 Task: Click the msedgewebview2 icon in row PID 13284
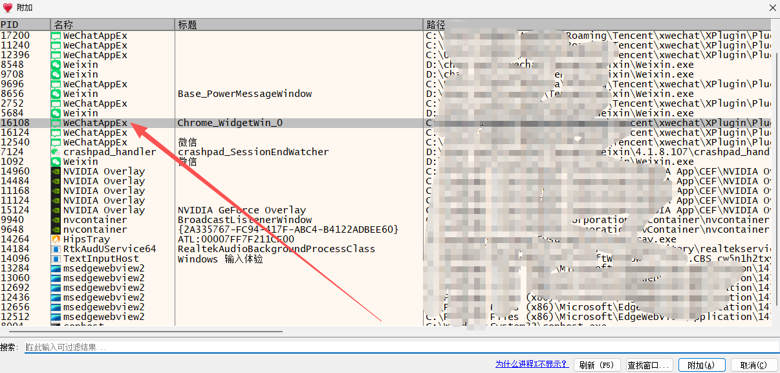coord(56,268)
